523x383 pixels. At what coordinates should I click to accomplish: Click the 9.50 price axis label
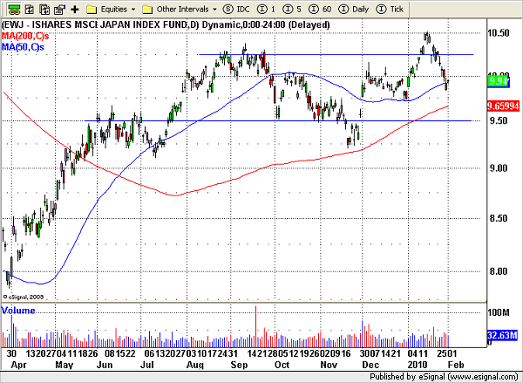499,120
